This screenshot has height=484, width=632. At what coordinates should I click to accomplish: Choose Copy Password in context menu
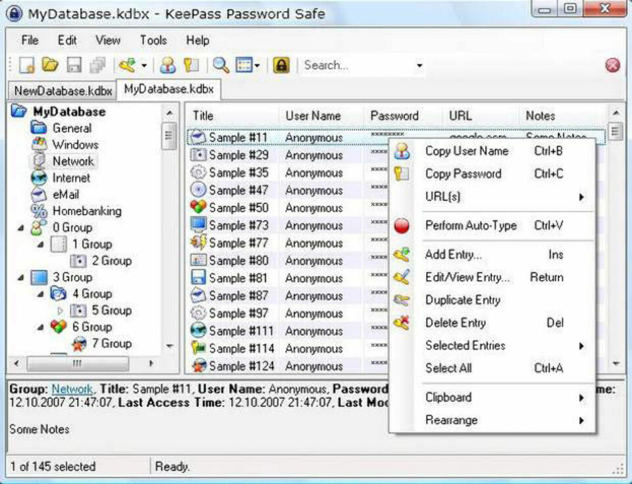[x=492, y=174]
